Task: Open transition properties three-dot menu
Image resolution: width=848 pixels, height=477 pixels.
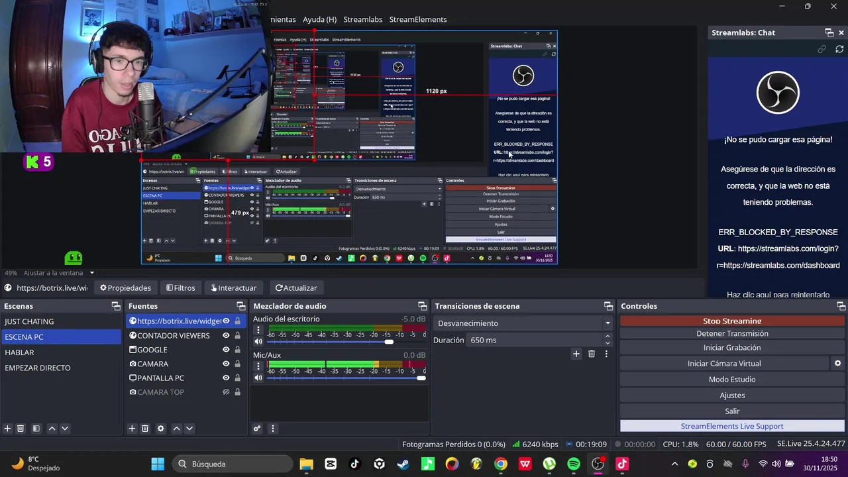Action: point(606,354)
